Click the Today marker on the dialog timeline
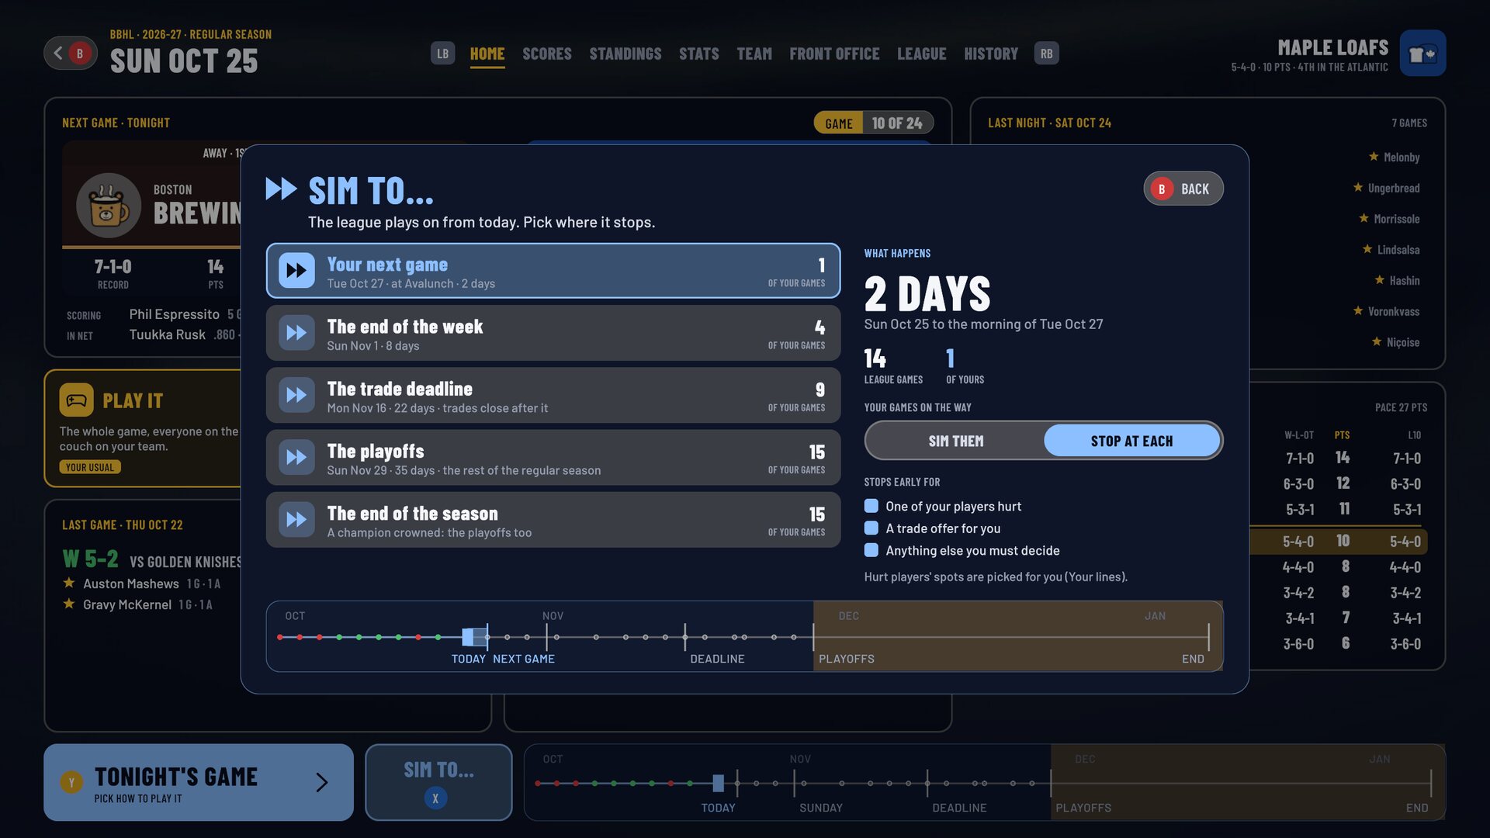The width and height of the screenshot is (1490, 838). click(x=468, y=637)
